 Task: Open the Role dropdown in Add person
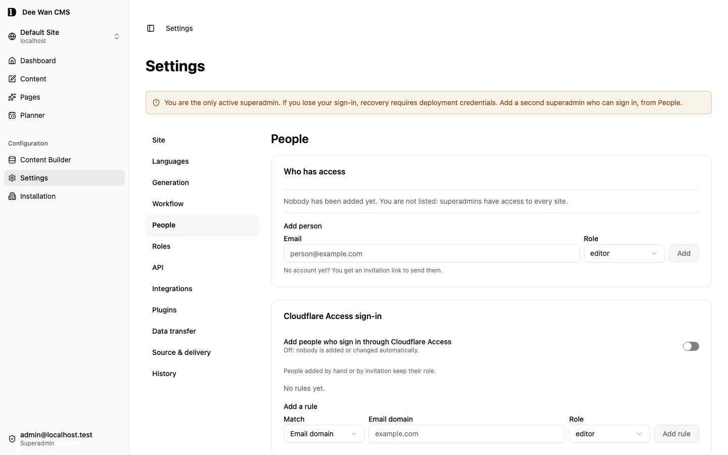624,253
